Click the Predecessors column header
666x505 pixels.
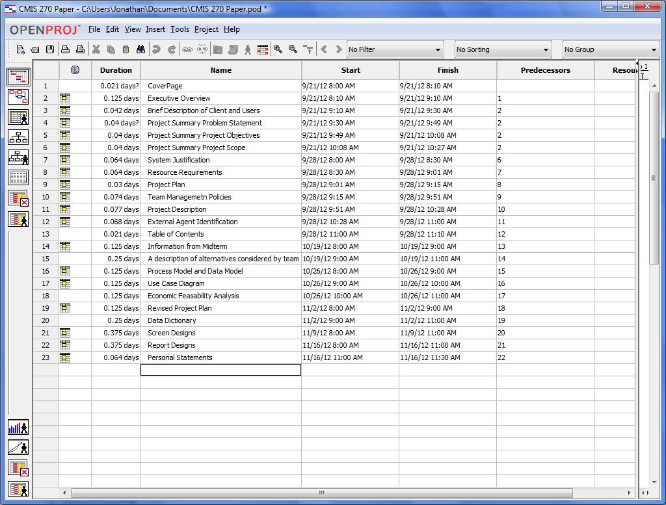tap(545, 70)
